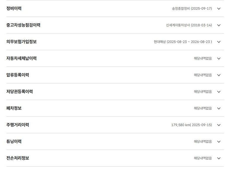Expand the 폐차정보 chevron
This screenshot has height=176, width=234.
[219, 108]
